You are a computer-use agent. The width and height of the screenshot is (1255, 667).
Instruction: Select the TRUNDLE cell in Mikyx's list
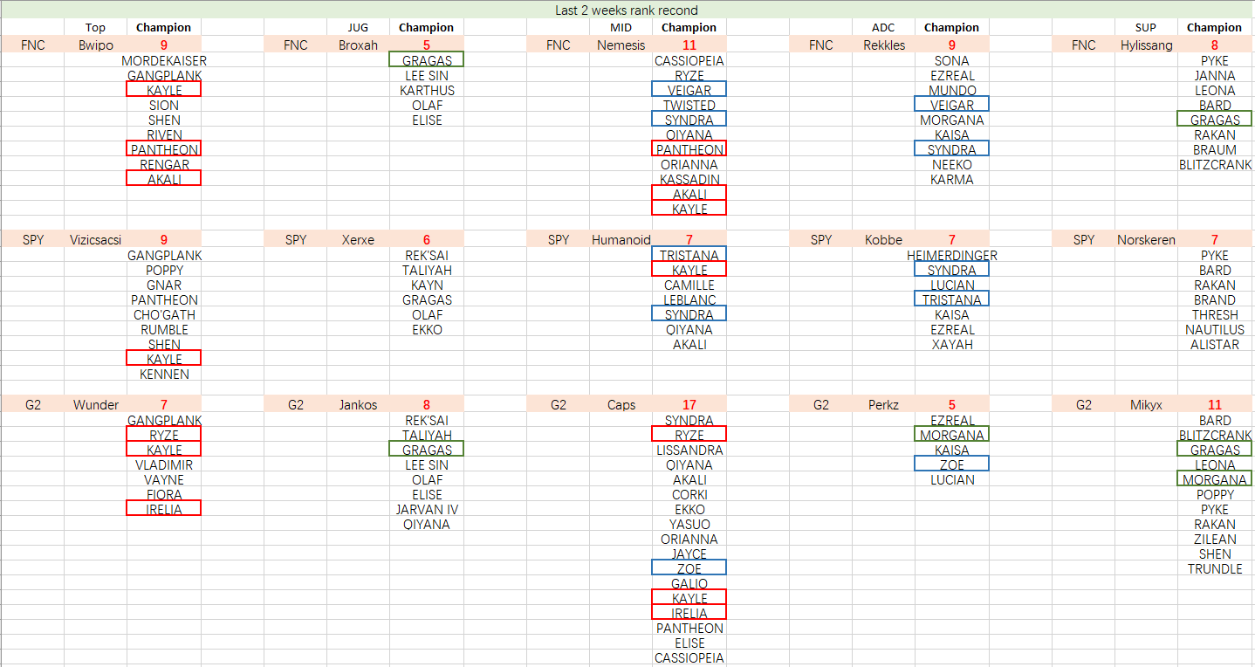pos(1215,569)
